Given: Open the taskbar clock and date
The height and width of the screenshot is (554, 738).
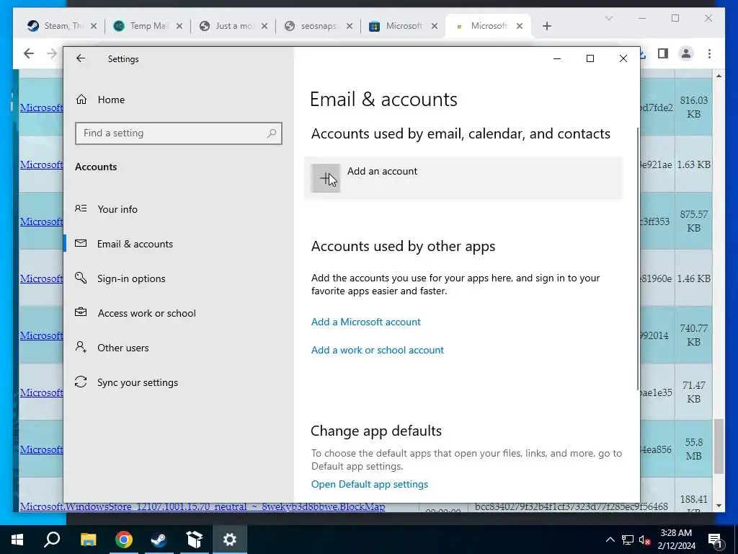Looking at the screenshot, I should pos(676,540).
